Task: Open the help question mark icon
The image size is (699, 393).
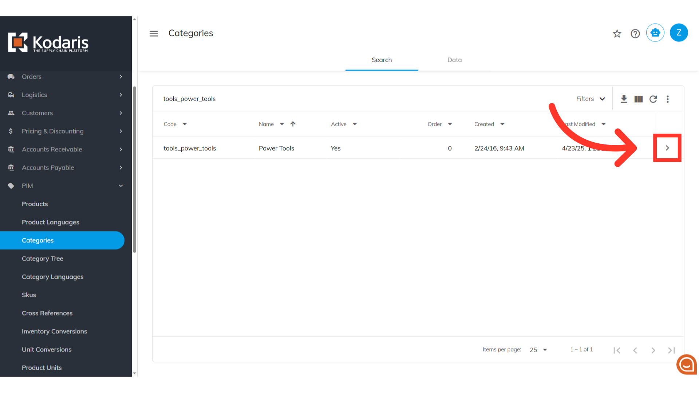Action: (635, 34)
